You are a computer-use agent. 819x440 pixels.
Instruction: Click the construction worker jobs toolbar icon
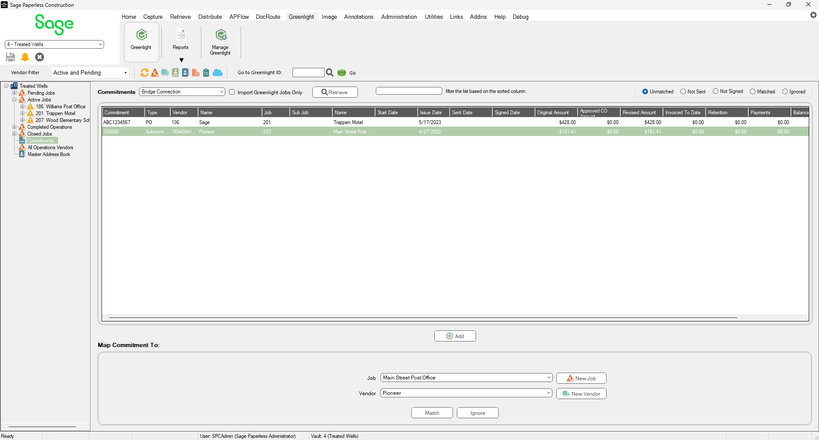155,73
